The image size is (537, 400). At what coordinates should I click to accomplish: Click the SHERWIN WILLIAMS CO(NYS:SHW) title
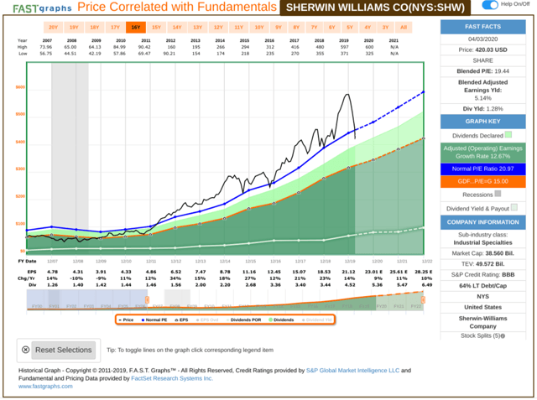(375, 8)
